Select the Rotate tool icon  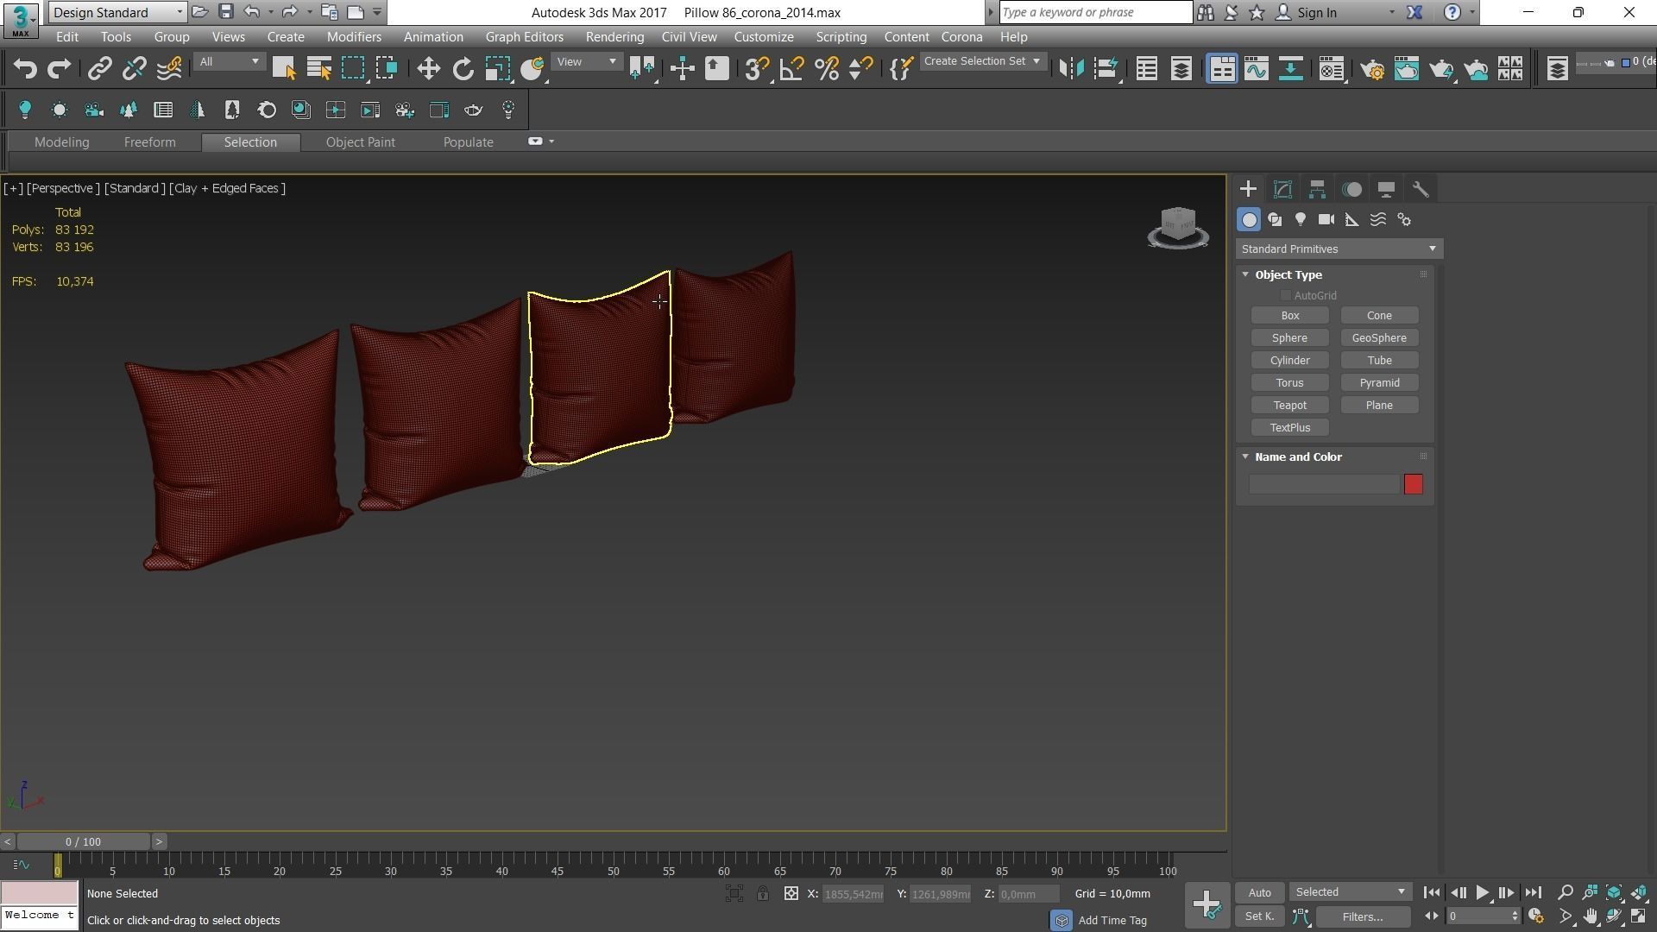[x=463, y=69]
